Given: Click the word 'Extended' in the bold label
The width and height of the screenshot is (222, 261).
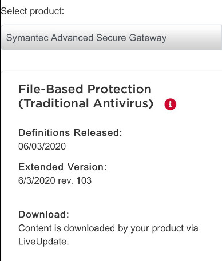Looking at the screenshot, I should [x=41, y=167].
